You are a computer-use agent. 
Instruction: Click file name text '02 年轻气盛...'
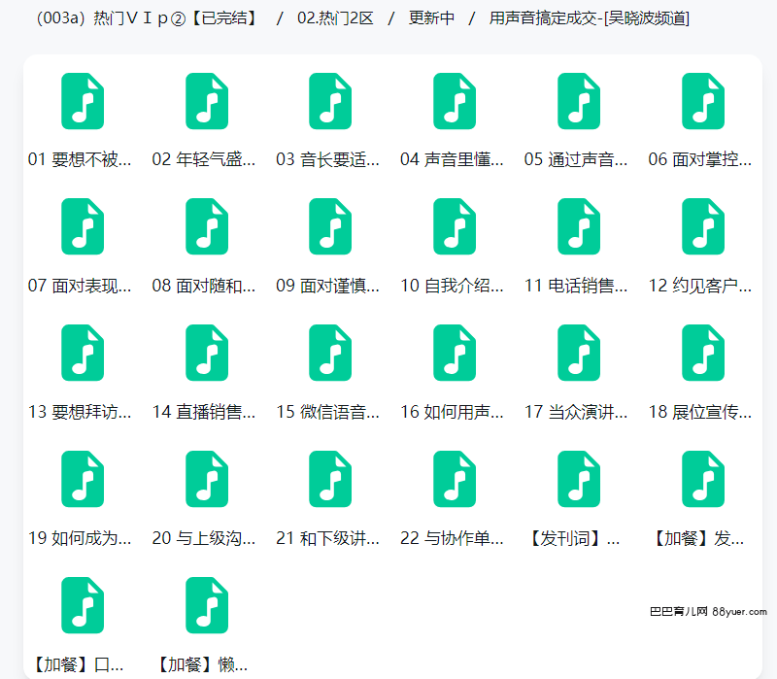point(204,159)
